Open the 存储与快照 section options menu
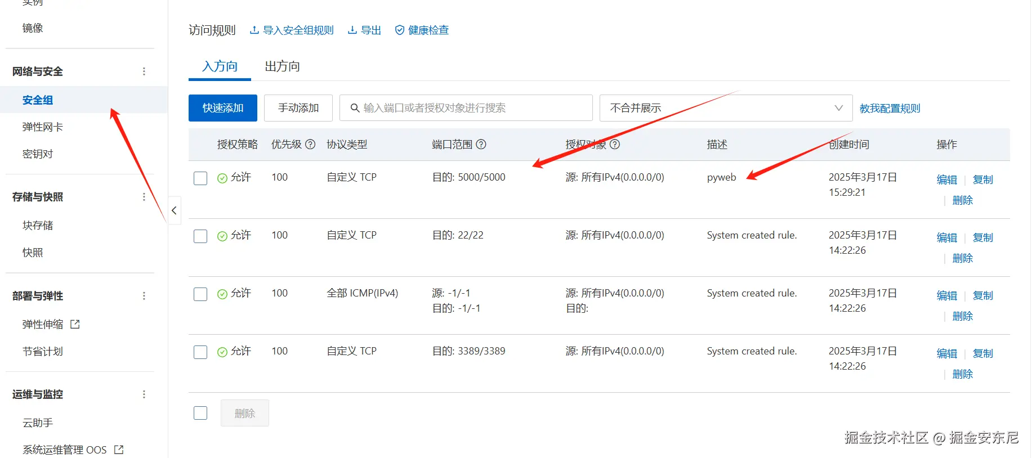1032x458 pixels. click(x=144, y=197)
